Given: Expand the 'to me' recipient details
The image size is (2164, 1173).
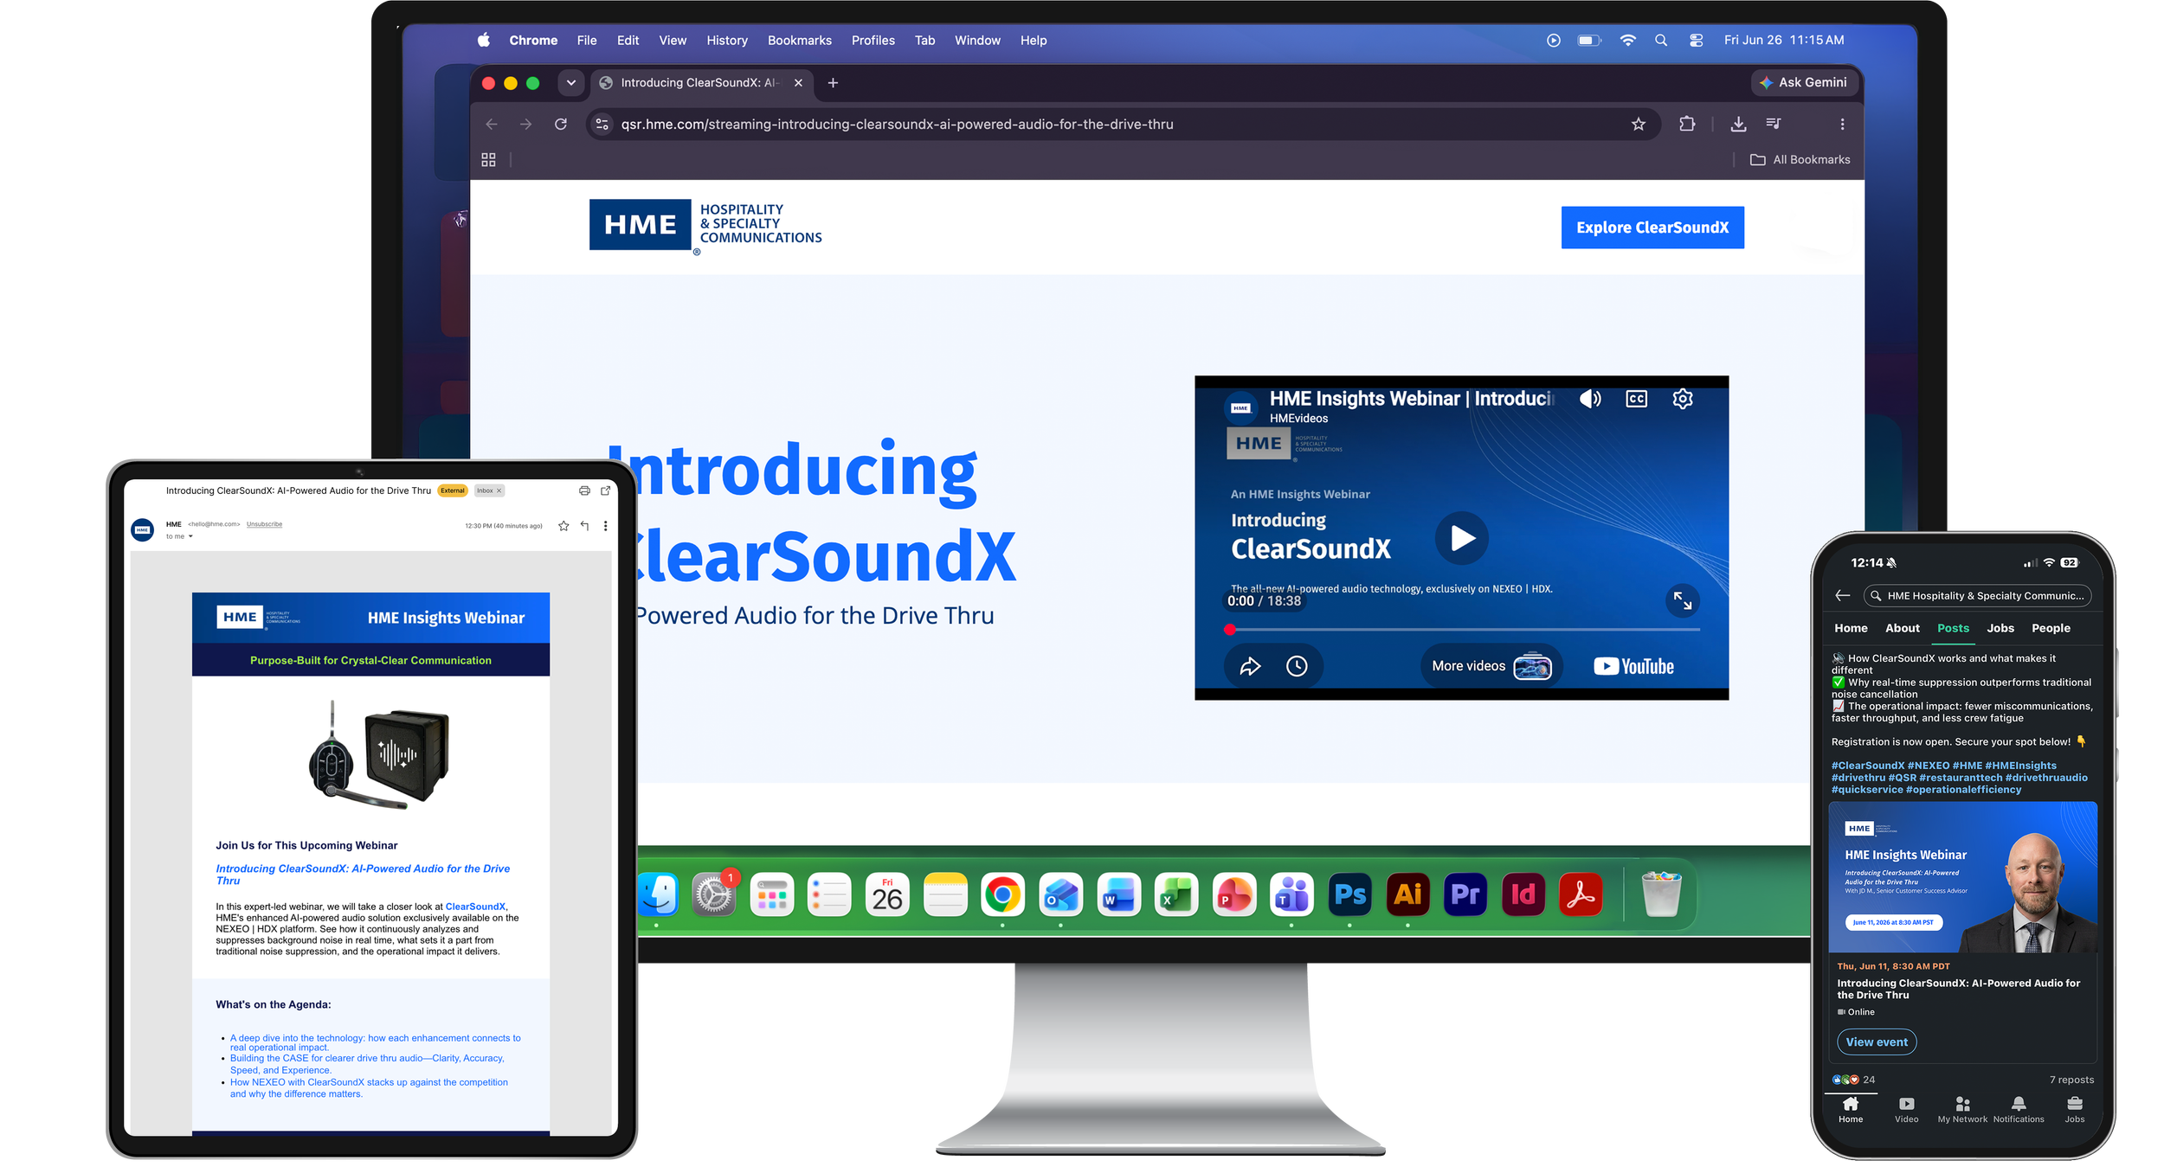Looking at the screenshot, I should (190, 536).
